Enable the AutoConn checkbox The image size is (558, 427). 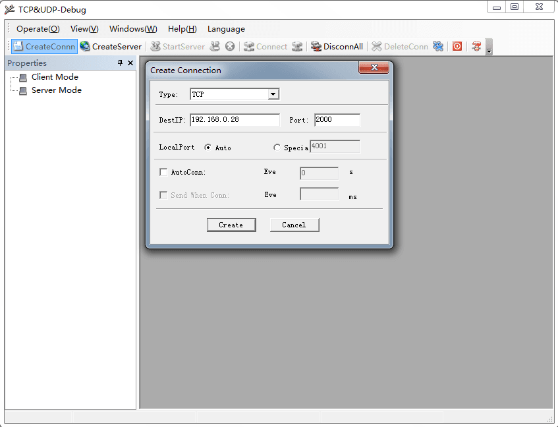163,172
